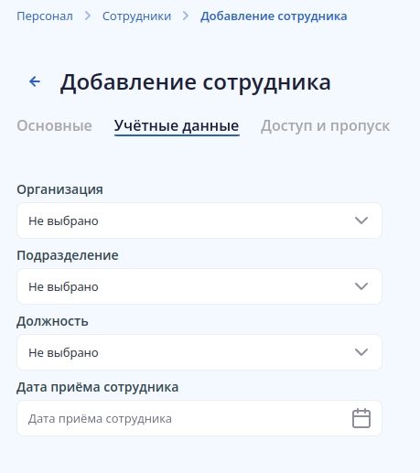Image resolution: width=420 pixels, height=473 pixels.
Task: Click the breadcrumb separator after Сотрудники
Action: click(x=186, y=16)
